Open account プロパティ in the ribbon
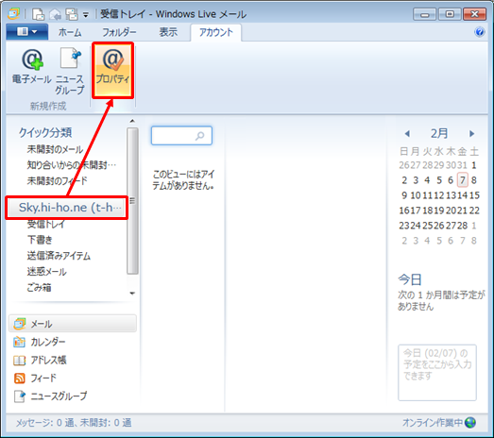Image resolution: width=494 pixels, height=438 pixels. click(112, 70)
